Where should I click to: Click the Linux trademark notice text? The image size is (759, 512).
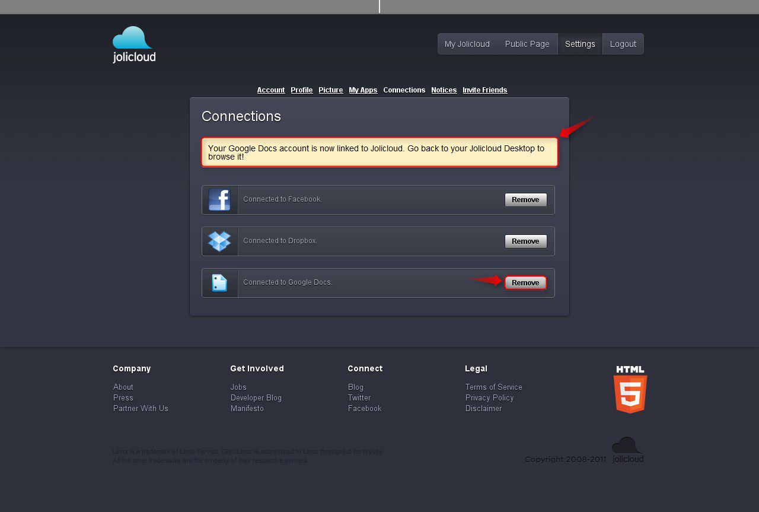(x=248, y=456)
